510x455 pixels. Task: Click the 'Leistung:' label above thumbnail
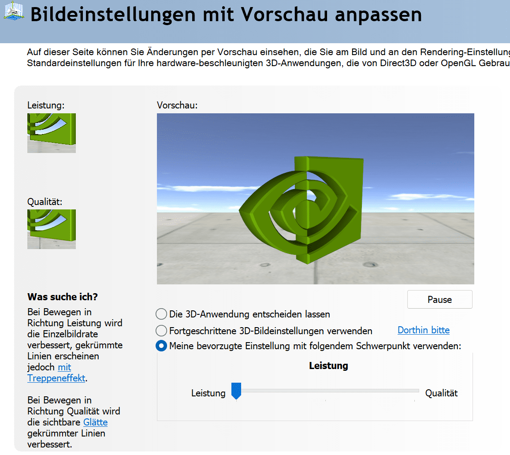coord(46,105)
